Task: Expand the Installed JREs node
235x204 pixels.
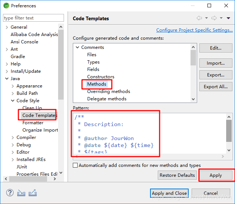Action: (13, 160)
